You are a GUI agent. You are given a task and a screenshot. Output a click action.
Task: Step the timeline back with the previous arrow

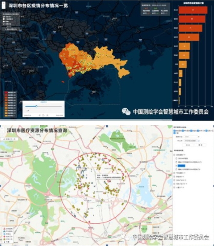tap(39, 116)
